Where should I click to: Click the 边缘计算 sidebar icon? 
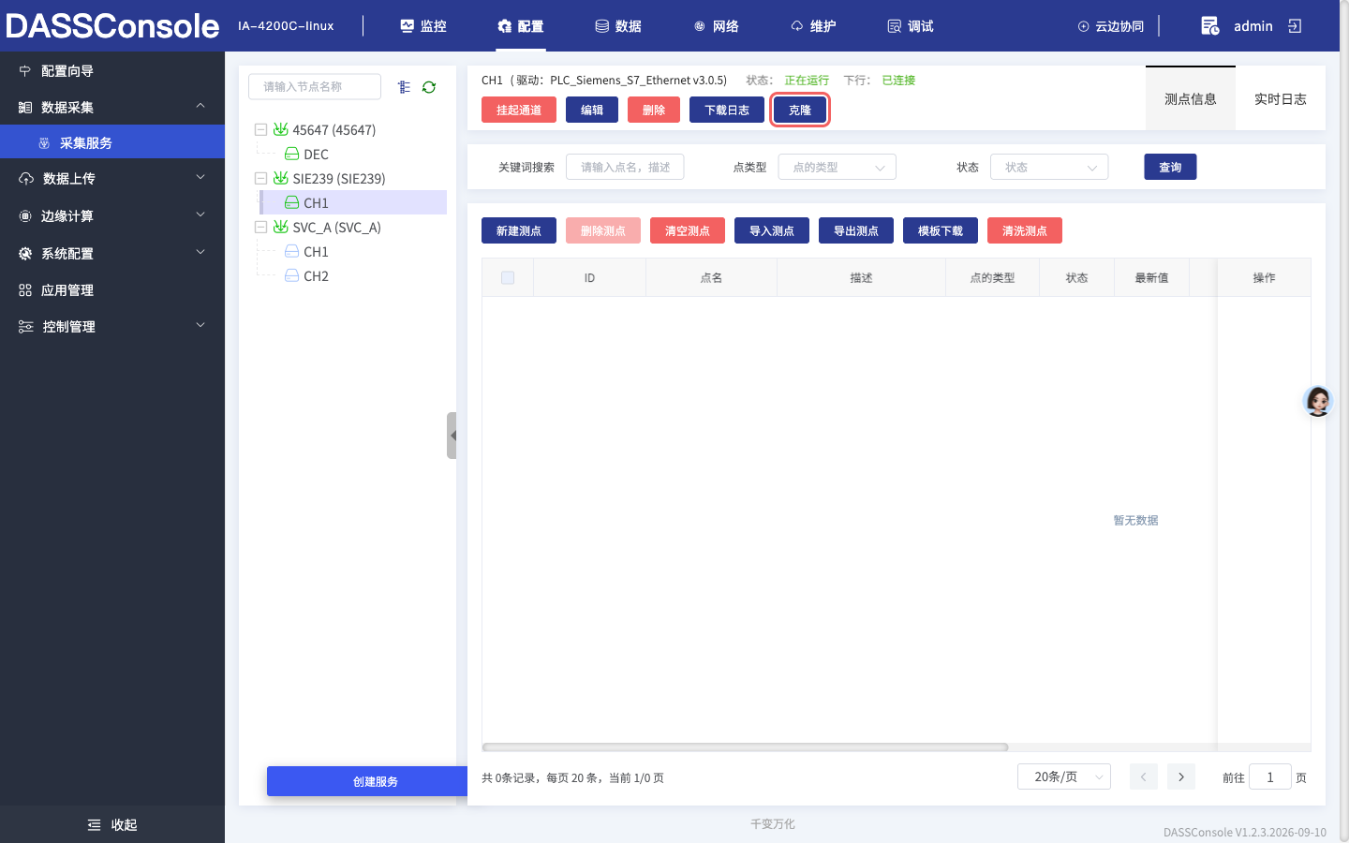pos(25,216)
